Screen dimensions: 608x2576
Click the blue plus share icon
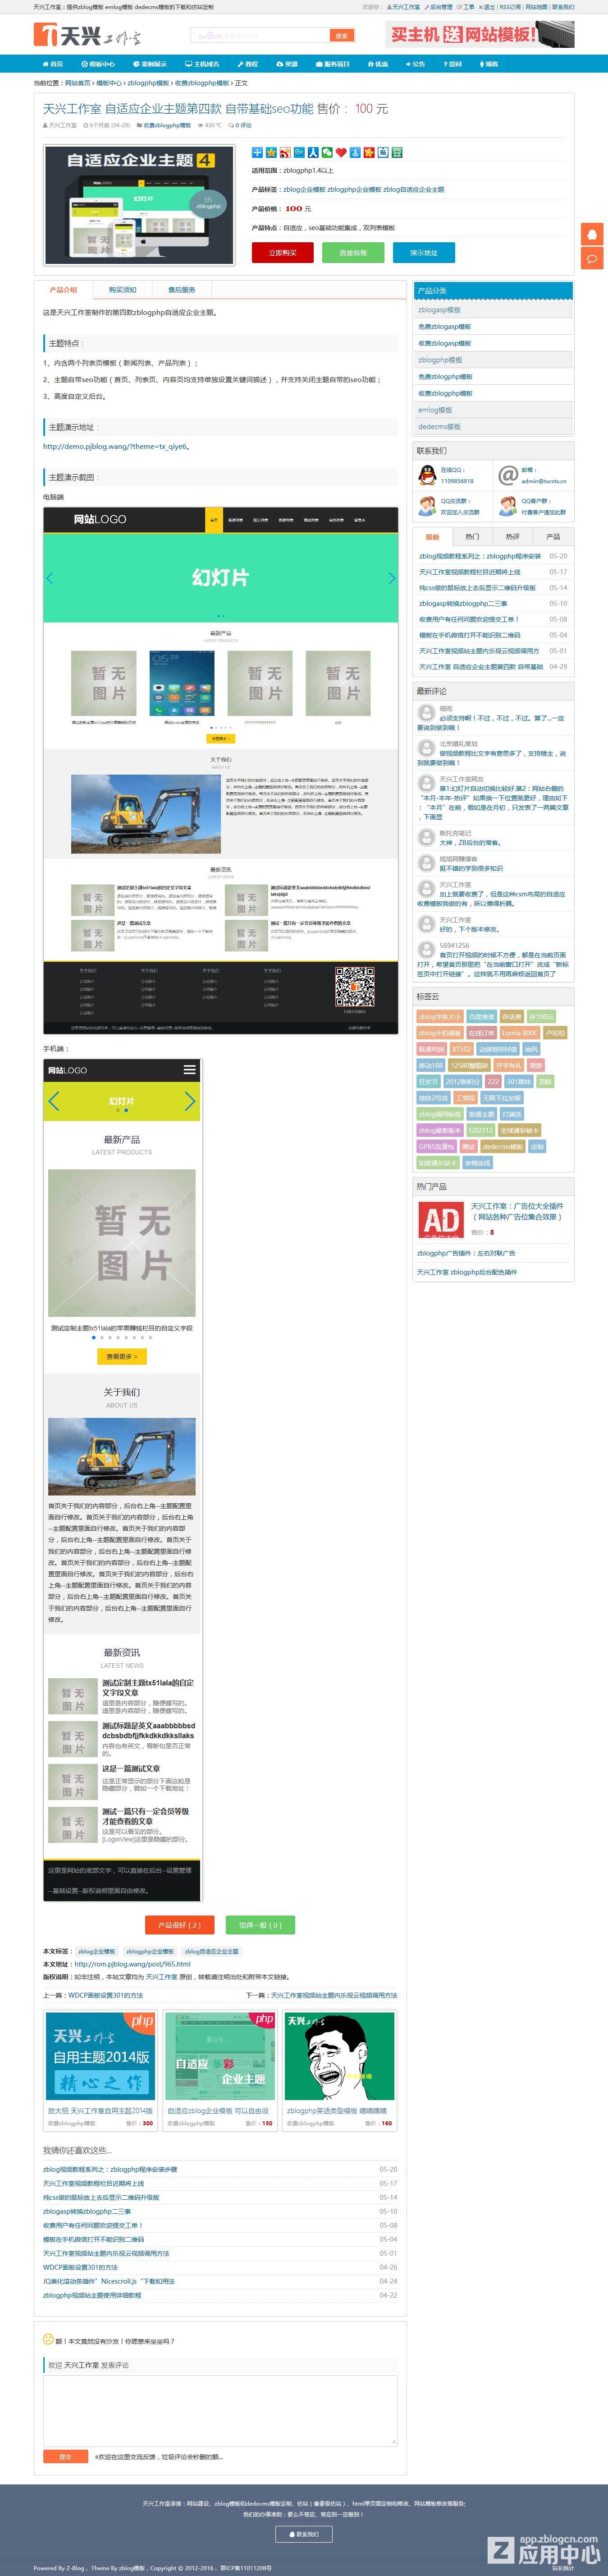click(x=256, y=152)
